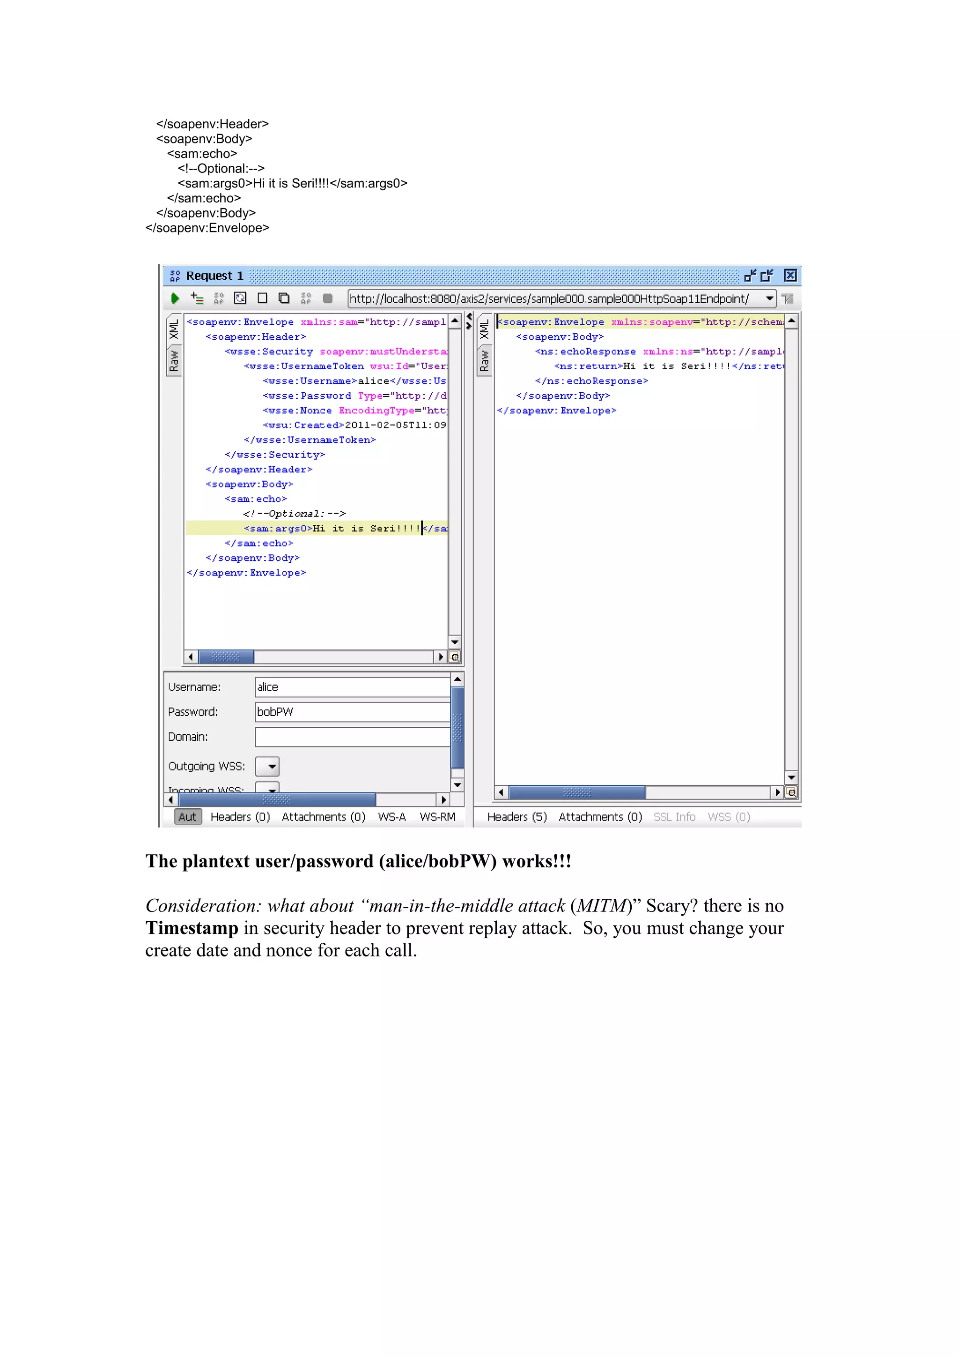959x1358 pixels.
Task: Iconify the Request 1 window
Action: pyautogui.click(x=751, y=275)
